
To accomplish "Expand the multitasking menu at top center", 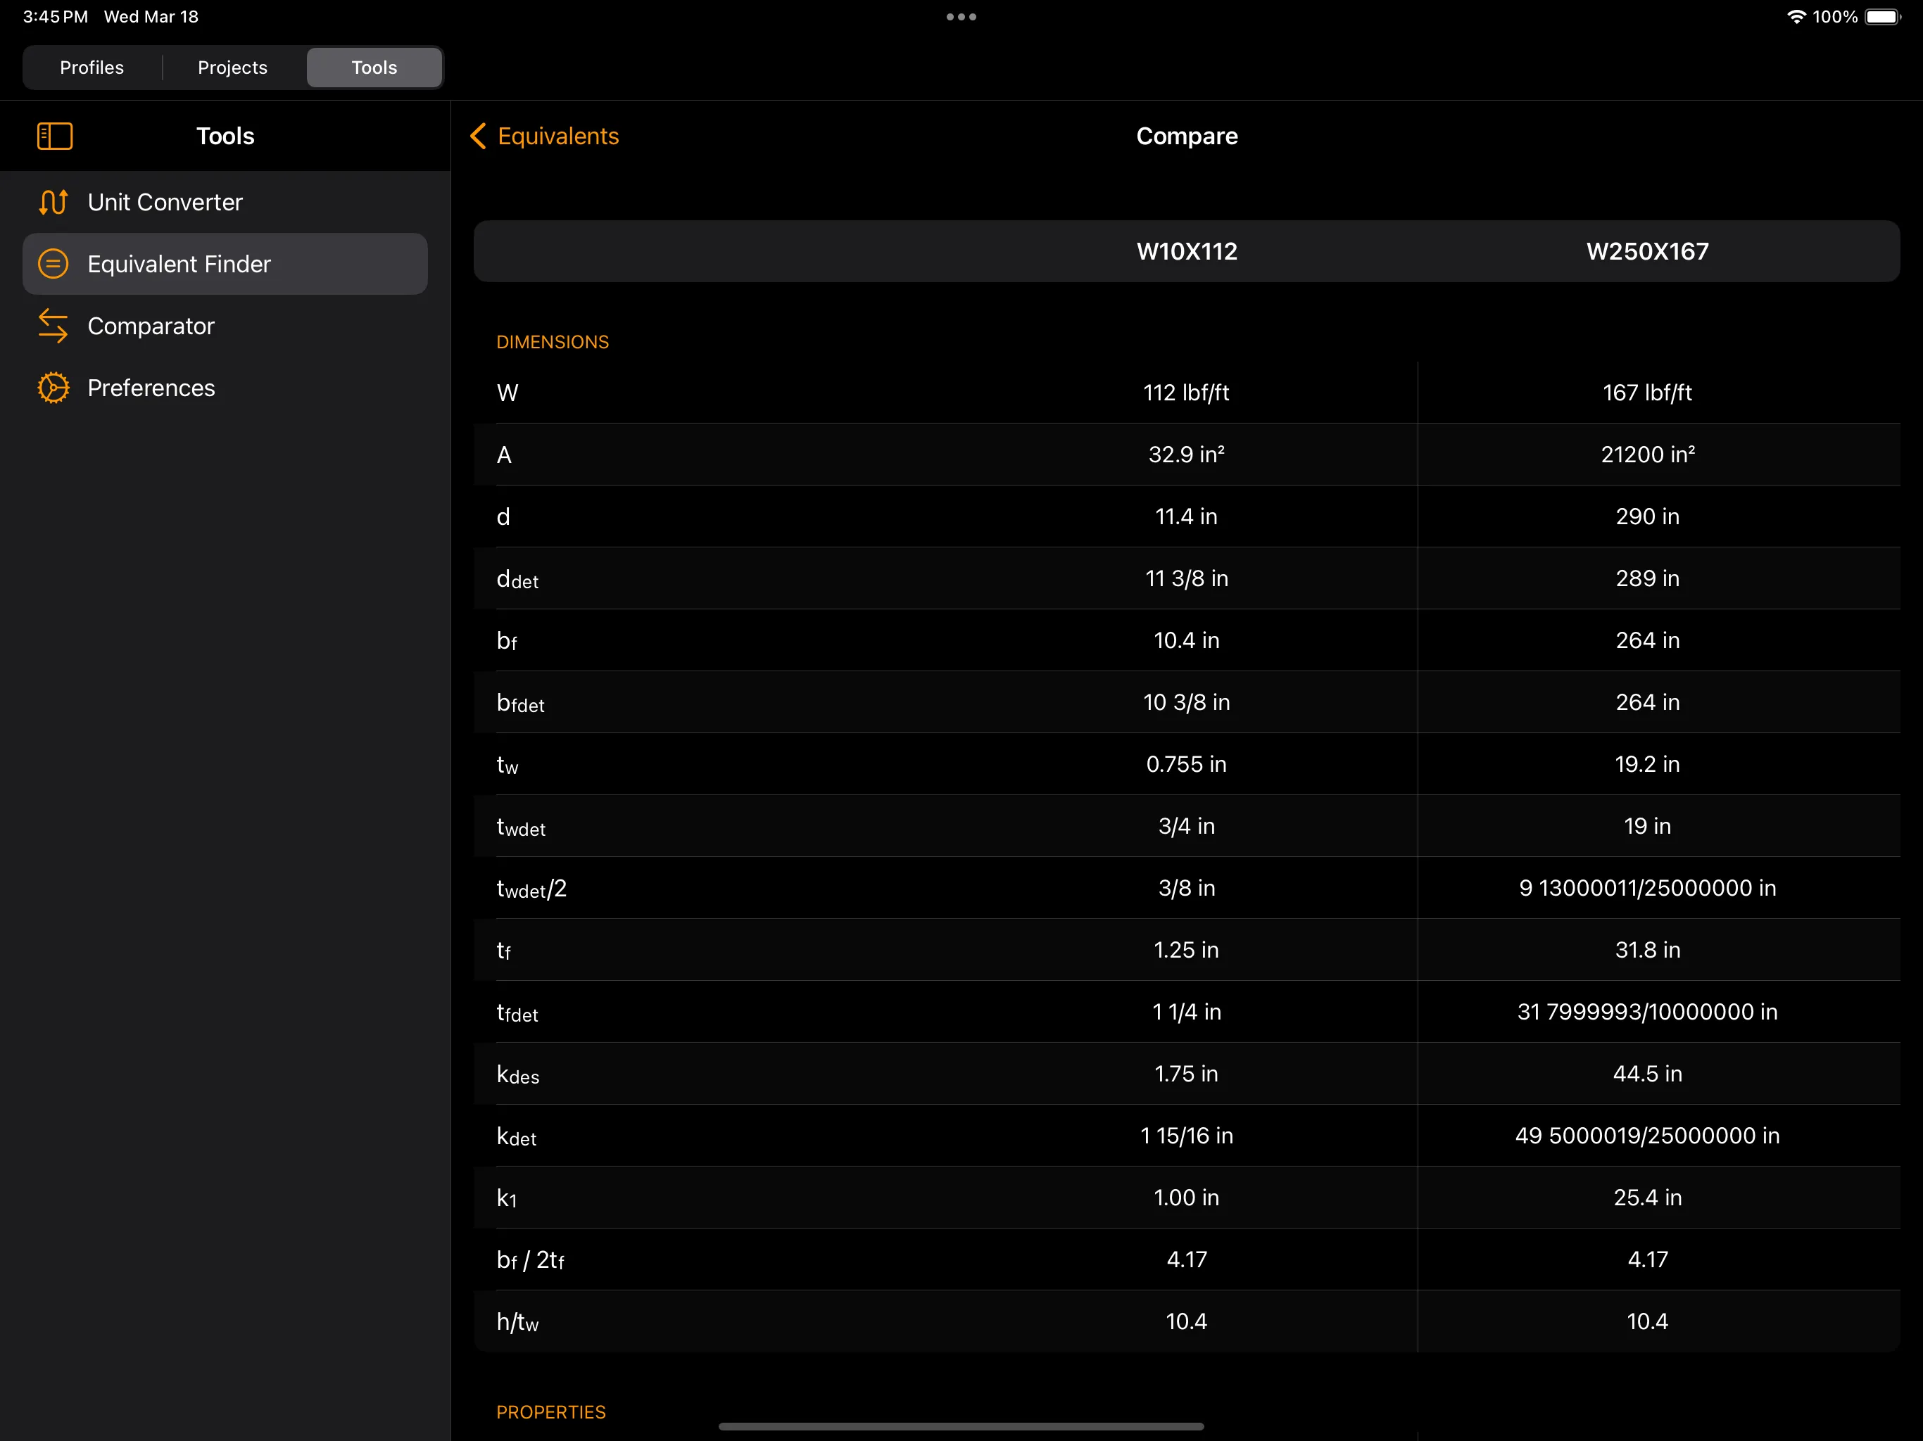I will coord(960,16).
